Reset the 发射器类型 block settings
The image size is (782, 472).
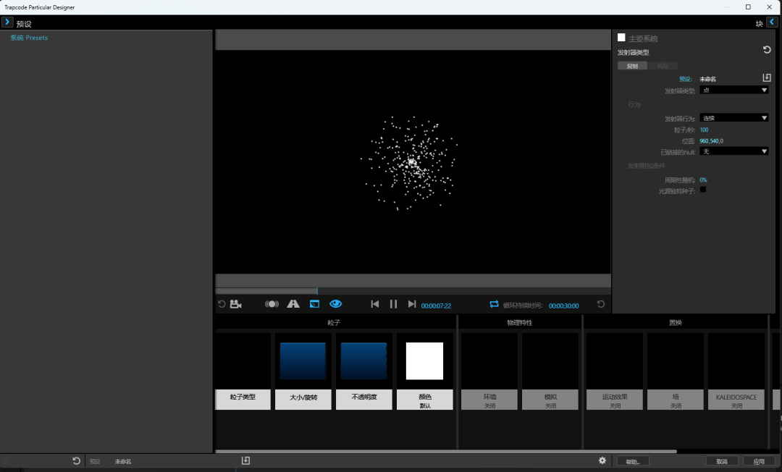tap(767, 50)
